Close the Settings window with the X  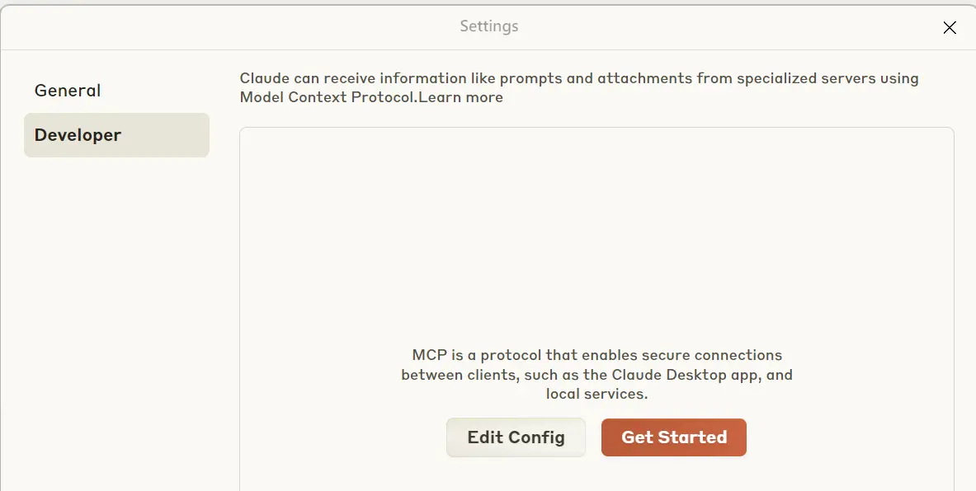pos(950,27)
